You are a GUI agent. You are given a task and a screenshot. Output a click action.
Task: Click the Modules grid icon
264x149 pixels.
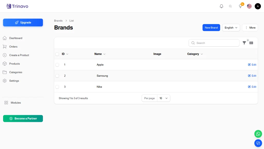[x=6, y=103]
